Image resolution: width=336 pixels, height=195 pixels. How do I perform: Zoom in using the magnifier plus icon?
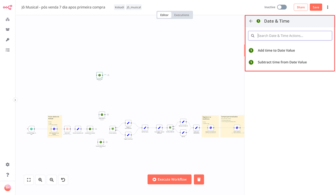click(x=40, y=180)
